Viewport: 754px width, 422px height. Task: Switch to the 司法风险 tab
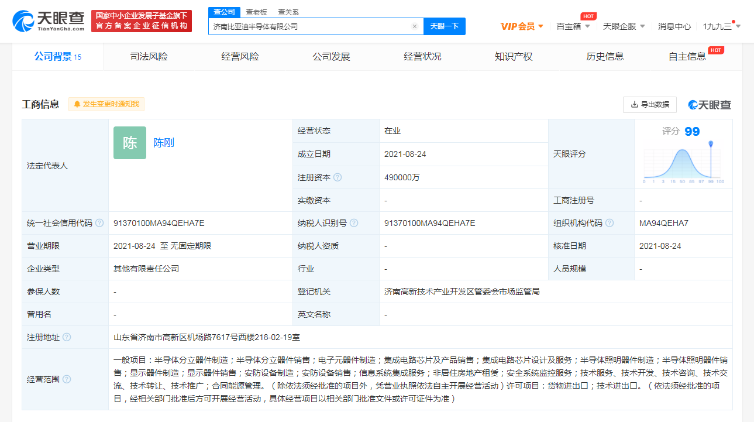[x=149, y=57]
